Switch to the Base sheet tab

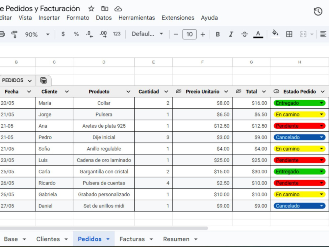[15, 239]
